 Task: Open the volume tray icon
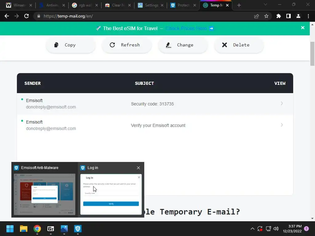pos(276,229)
